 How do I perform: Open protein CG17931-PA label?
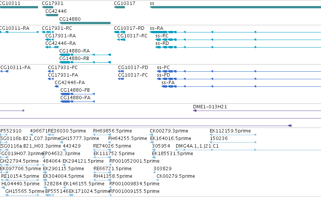[63, 75]
